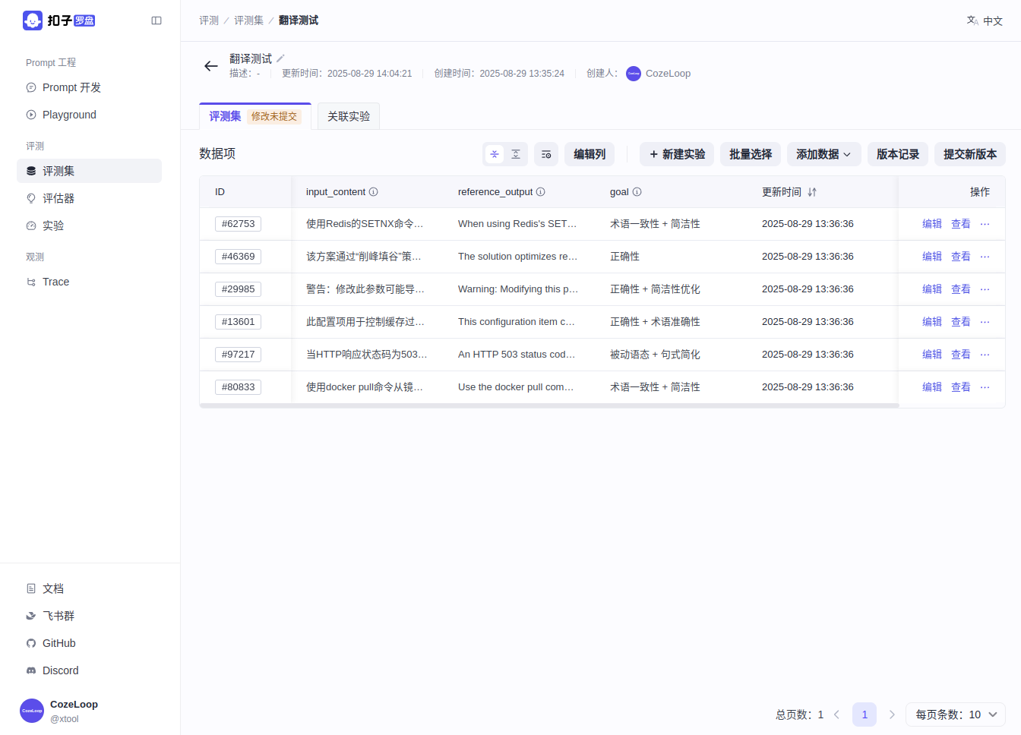This screenshot has width=1021, height=735.
Task: Click the info icon beside input_content
Action: [x=374, y=192]
